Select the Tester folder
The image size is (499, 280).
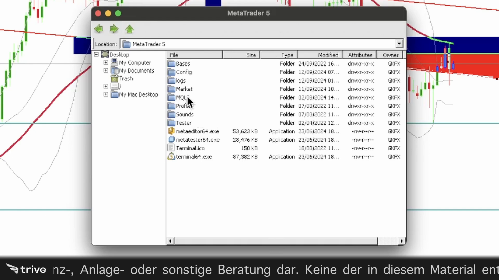coord(183,123)
